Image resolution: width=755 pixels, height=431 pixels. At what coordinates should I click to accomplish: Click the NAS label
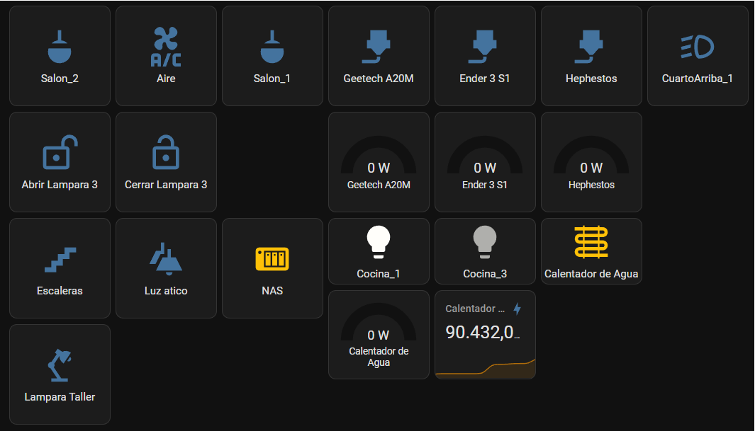point(272,291)
